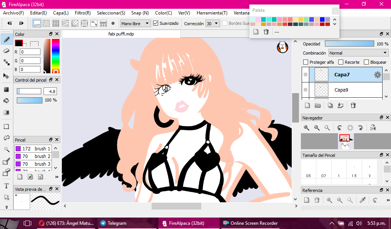Turn snap off with the 'off' icon
The image size is (391, 229).
click(x=37, y=23)
